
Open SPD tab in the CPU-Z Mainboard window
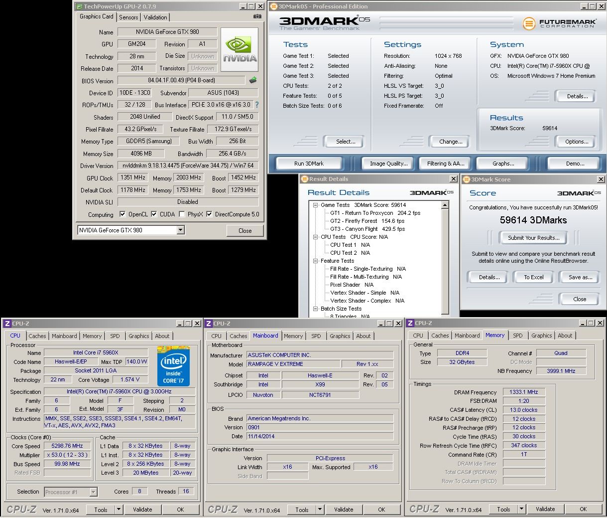316,336
